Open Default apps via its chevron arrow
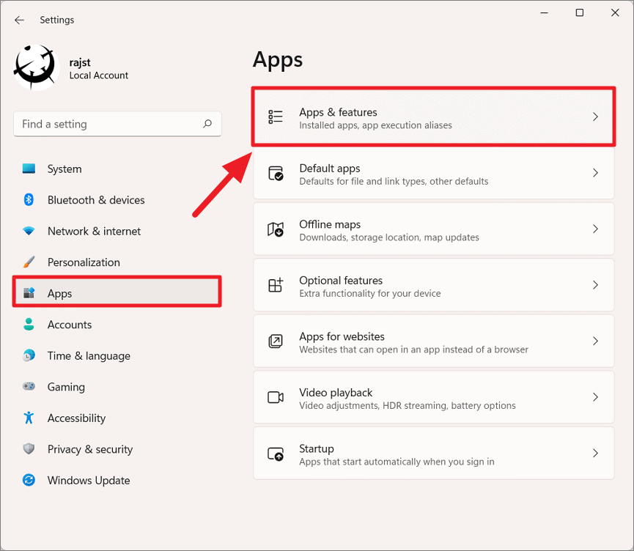Viewport: 634px width, 551px height. (x=595, y=173)
